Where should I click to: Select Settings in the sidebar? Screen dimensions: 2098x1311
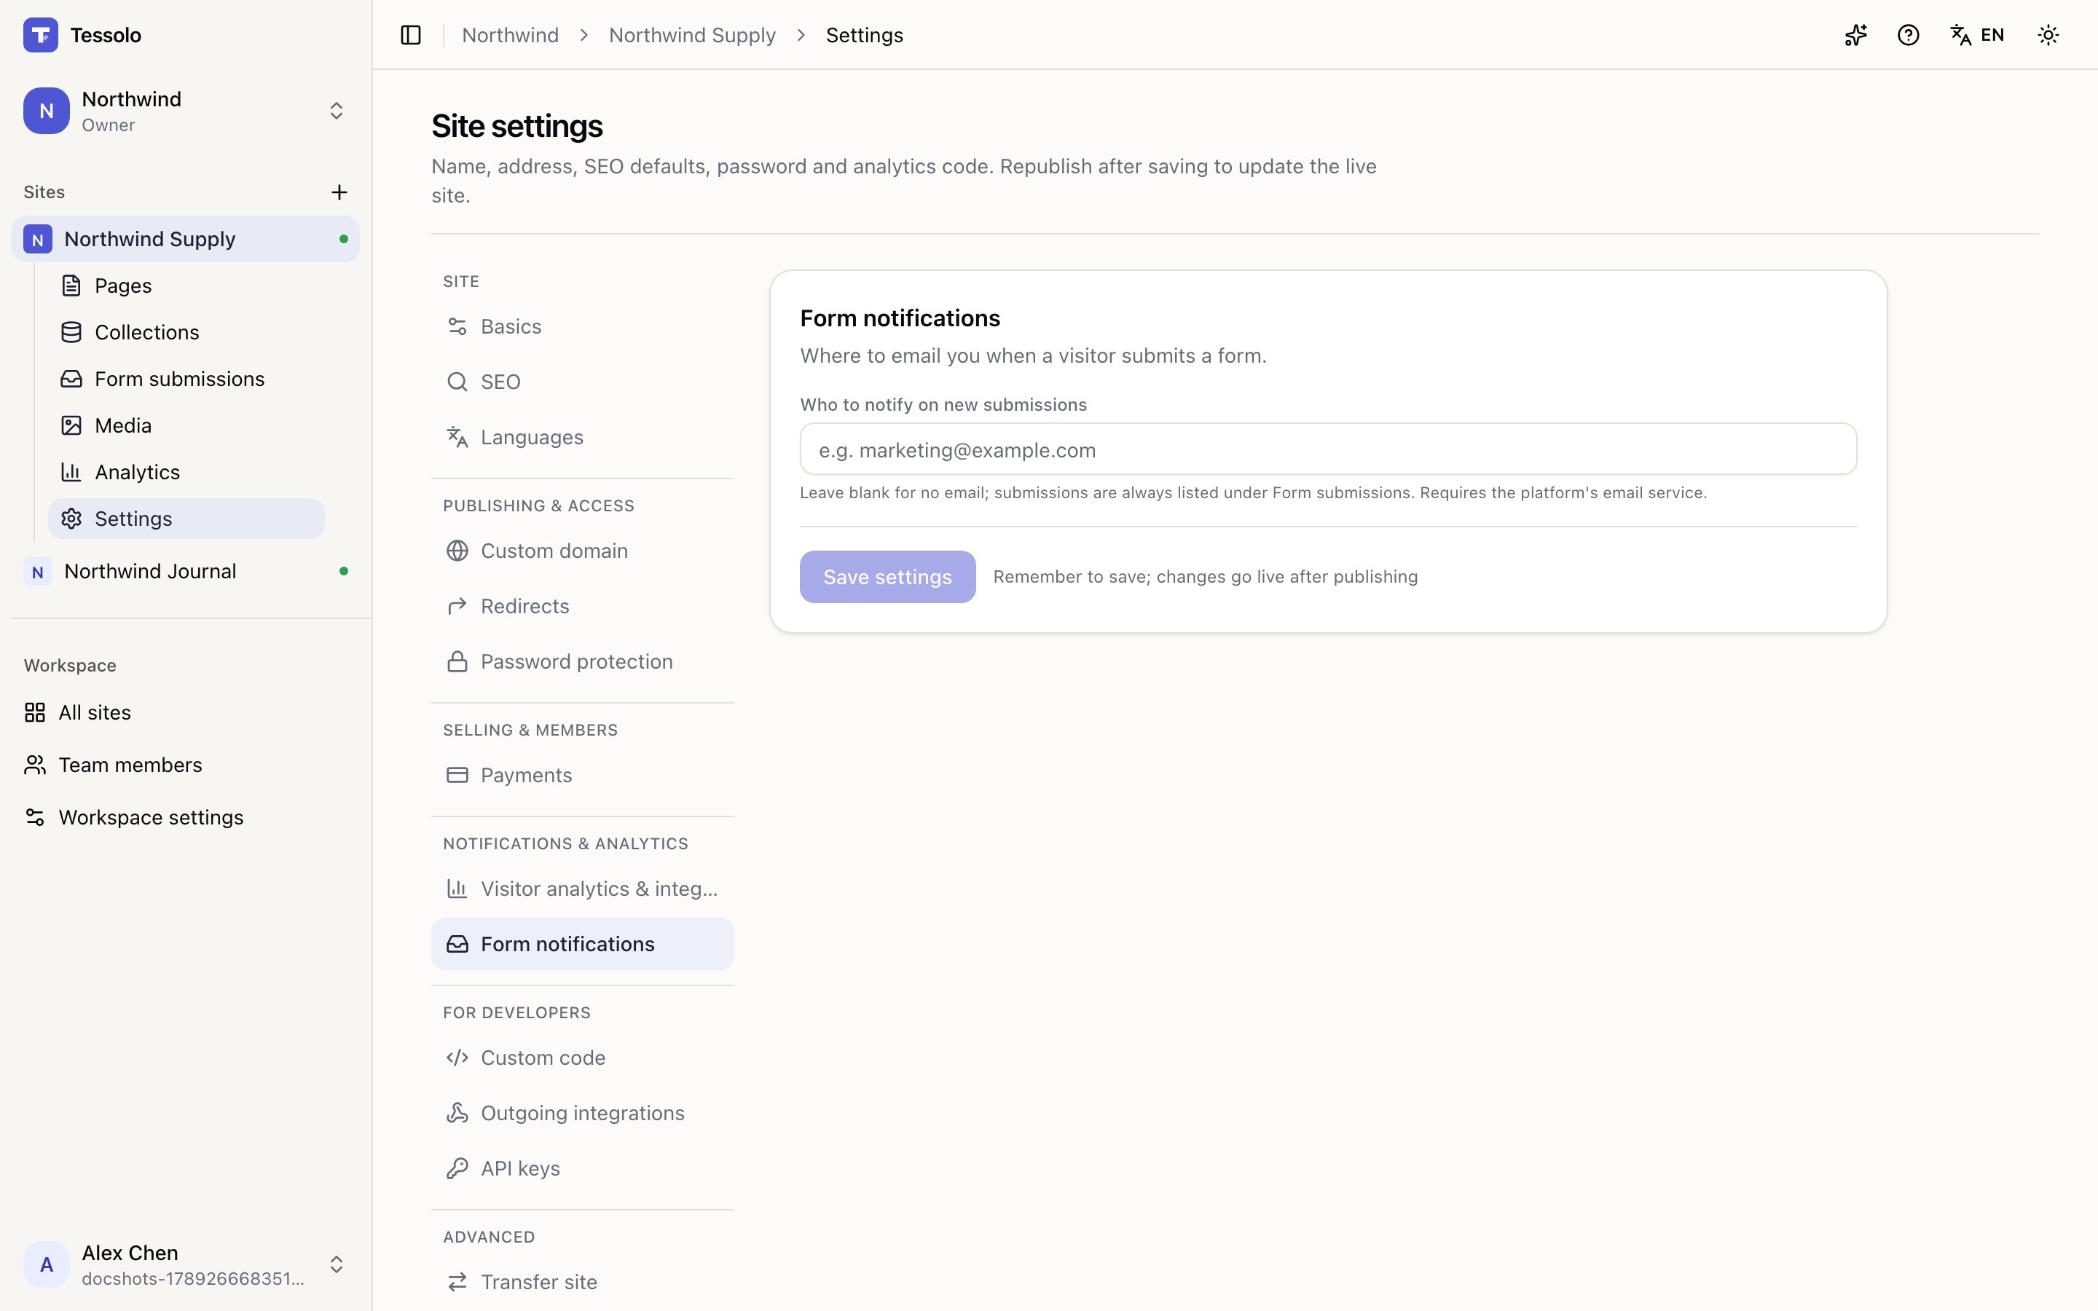[186, 519]
